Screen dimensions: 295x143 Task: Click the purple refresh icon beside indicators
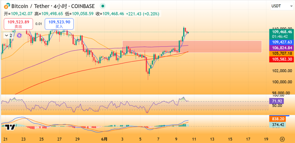[19, 35]
